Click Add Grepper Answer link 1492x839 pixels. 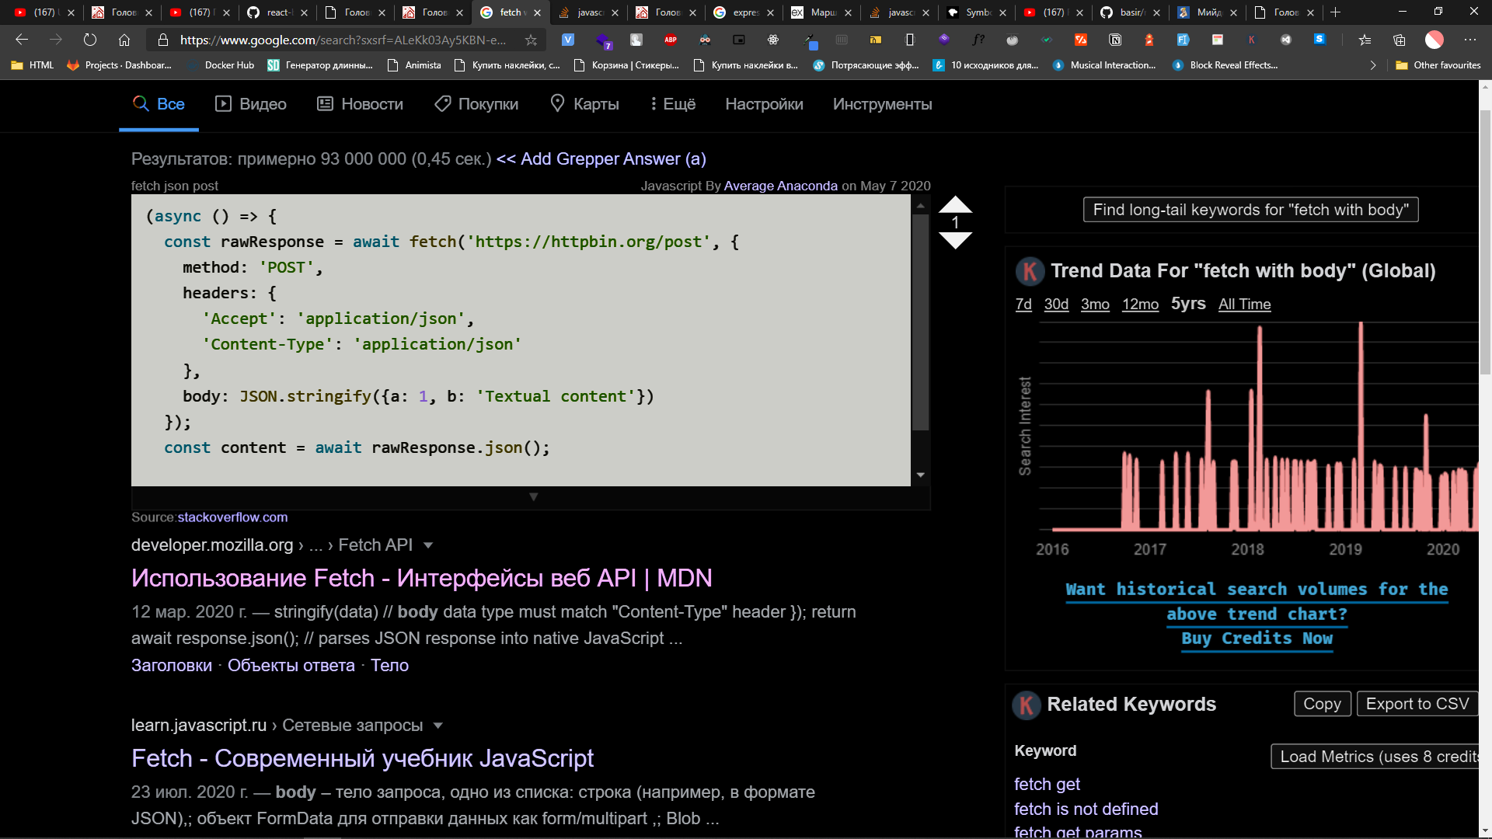click(601, 159)
